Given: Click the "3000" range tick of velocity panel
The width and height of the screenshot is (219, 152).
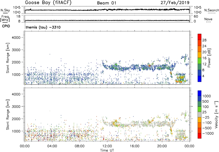Looking at the screenshot, I should click(16, 106).
